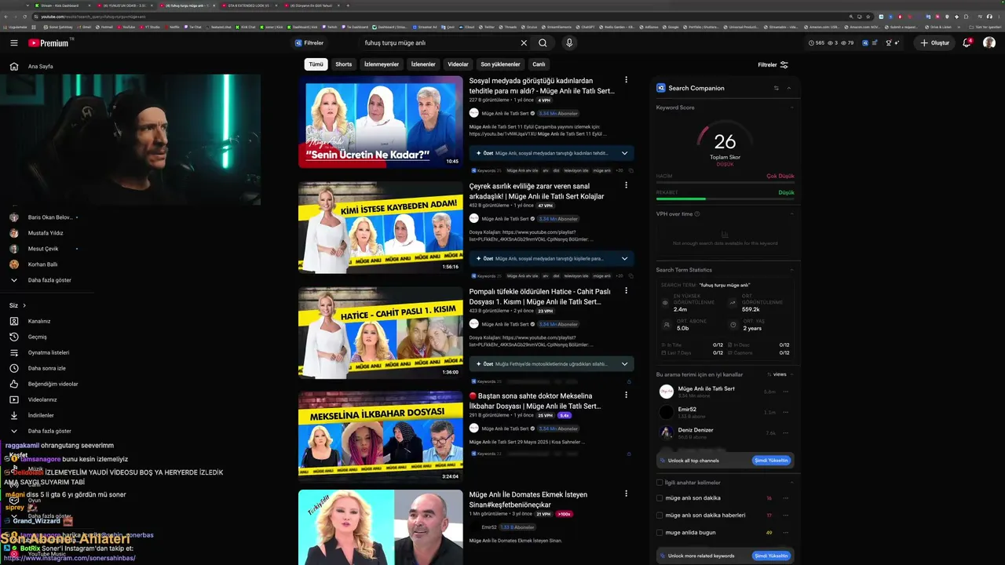Select the Tümü filter chip
Screen dimensions: 1005x565
316,64
